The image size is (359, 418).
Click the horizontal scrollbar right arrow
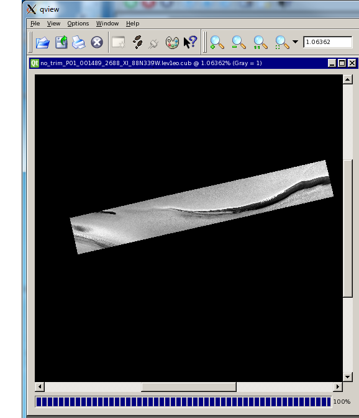tap(338, 386)
